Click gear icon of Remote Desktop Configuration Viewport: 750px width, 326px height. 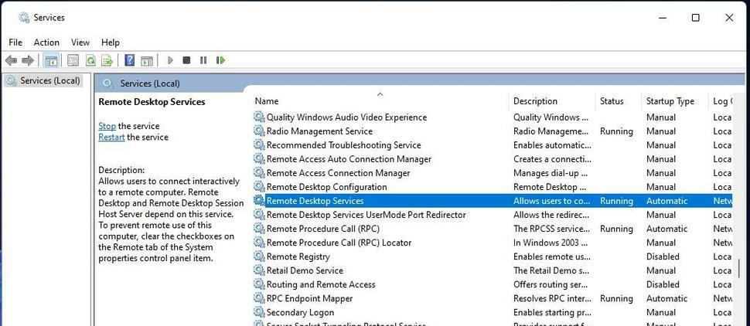point(259,186)
